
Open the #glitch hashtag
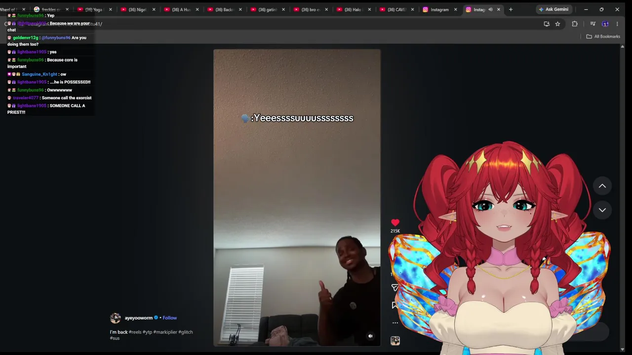(186, 332)
